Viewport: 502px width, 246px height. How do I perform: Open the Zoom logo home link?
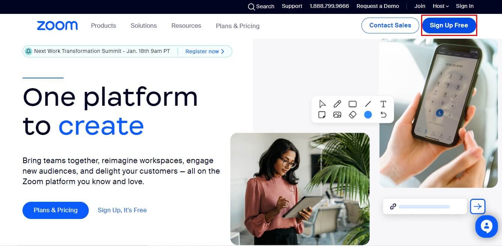(57, 25)
